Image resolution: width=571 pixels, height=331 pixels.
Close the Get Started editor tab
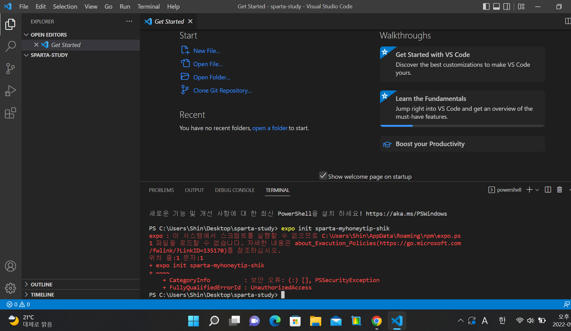(190, 21)
